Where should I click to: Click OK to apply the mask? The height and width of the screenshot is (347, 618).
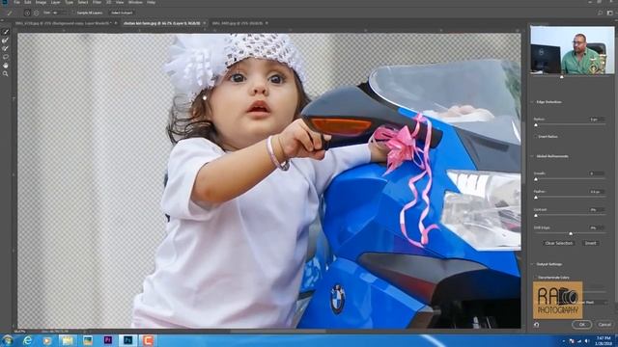pyautogui.click(x=581, y=325)
